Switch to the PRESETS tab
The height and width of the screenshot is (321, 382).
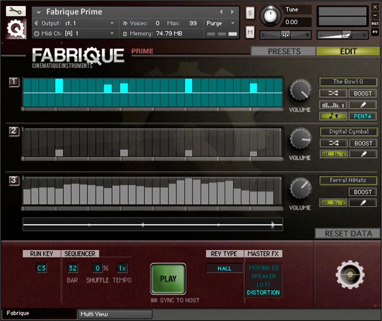[284, 51]
